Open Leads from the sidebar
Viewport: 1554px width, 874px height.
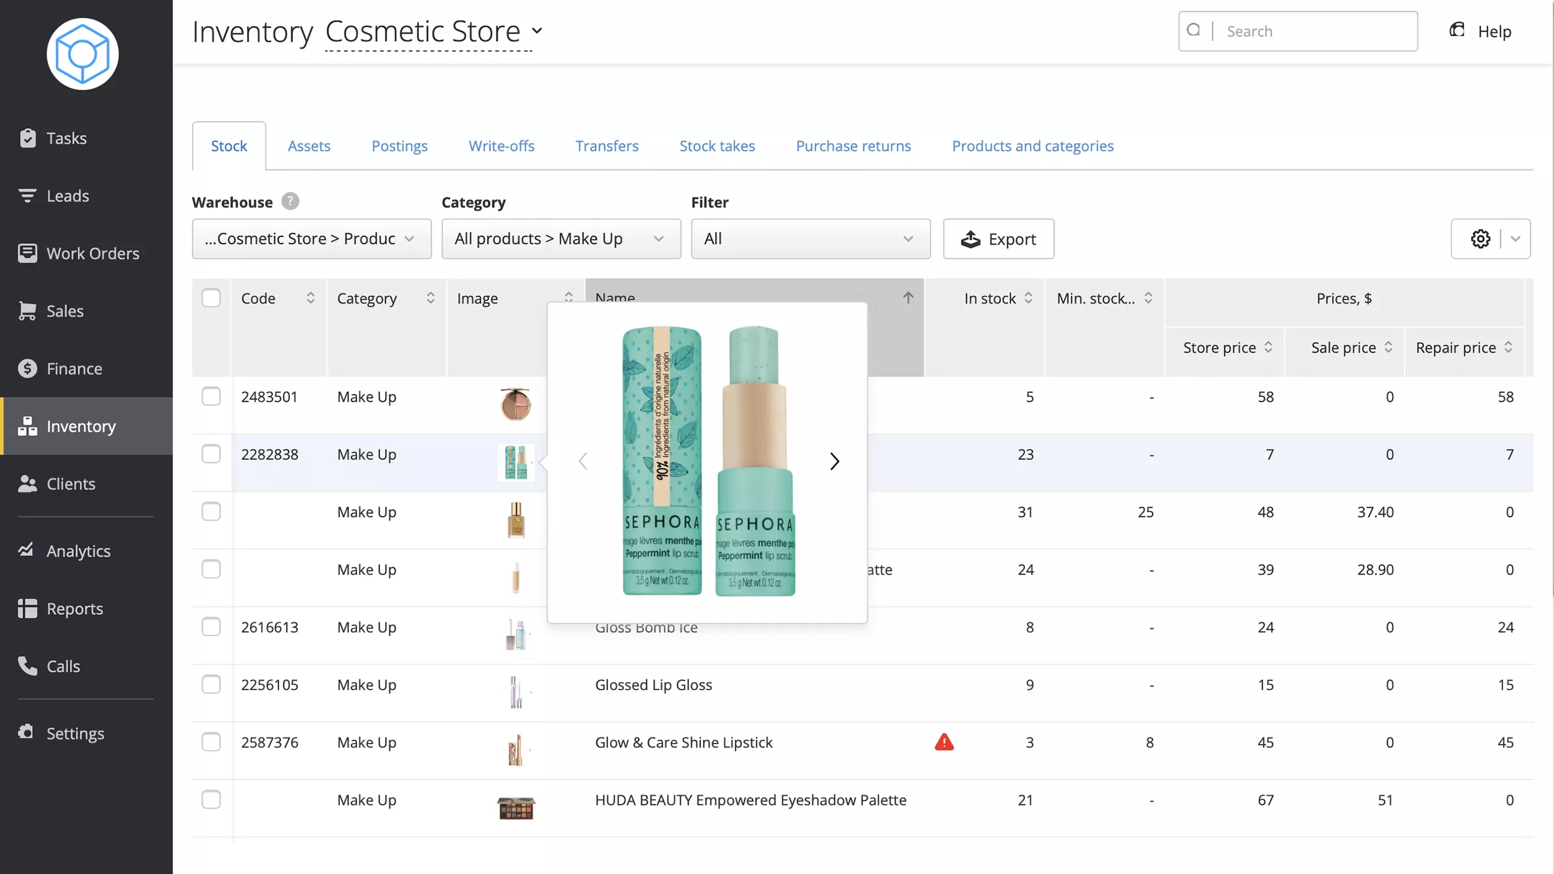pos(86,195)
